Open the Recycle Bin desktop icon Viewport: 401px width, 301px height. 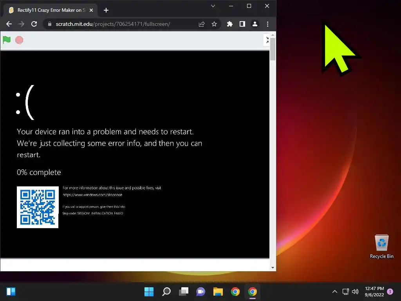point(381,247)
